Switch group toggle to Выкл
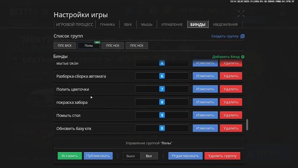 point(131,156)
